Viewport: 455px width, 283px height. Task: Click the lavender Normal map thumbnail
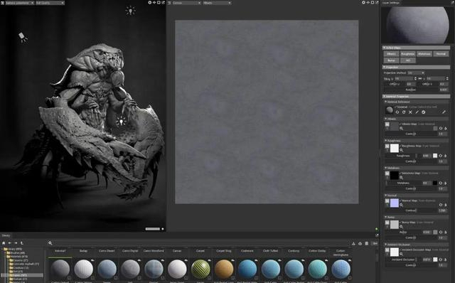point(395,203)
